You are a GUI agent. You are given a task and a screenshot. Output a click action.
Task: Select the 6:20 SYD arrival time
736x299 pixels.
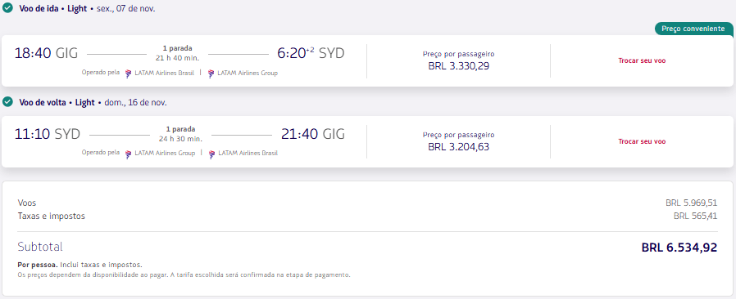(311, 53)
